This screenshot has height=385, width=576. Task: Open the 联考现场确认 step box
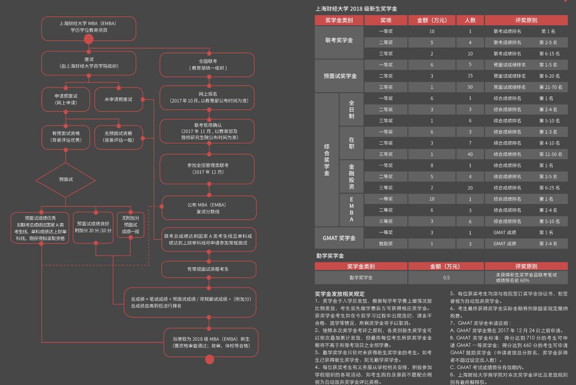[208, 131]
